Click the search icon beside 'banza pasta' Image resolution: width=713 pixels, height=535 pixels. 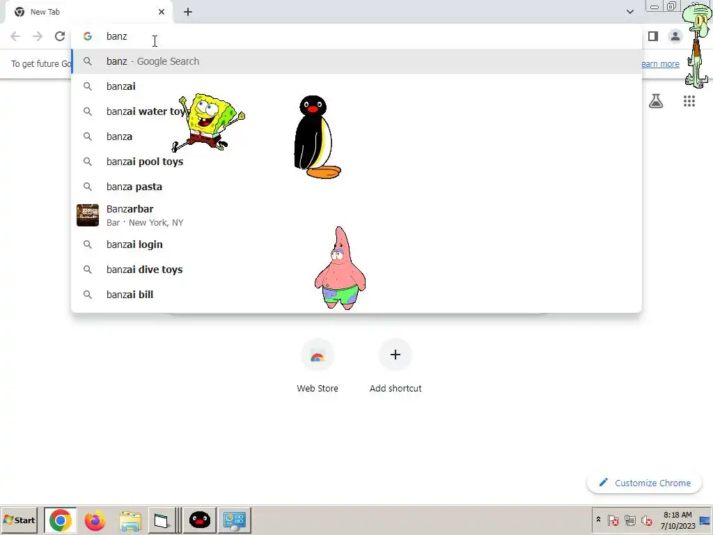click(88, 187)
